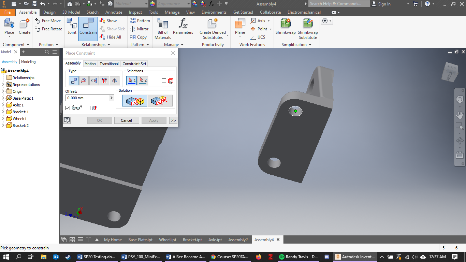Expand the Origin folder node
This screenshot has width=466, height=262.
coord(3,91)
